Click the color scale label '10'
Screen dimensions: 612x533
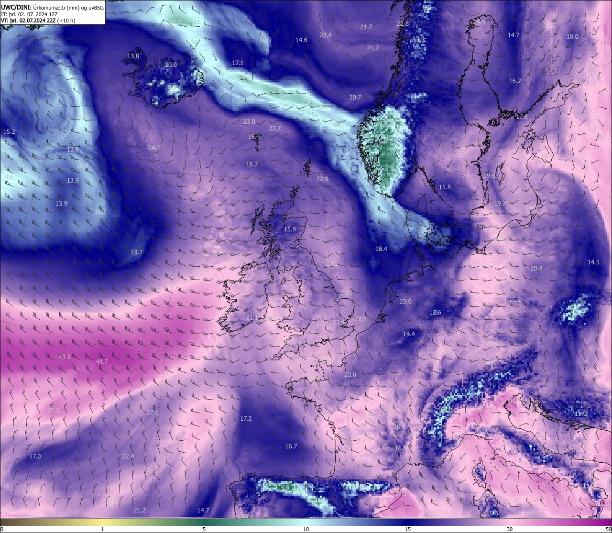click(x=306, y=529)
